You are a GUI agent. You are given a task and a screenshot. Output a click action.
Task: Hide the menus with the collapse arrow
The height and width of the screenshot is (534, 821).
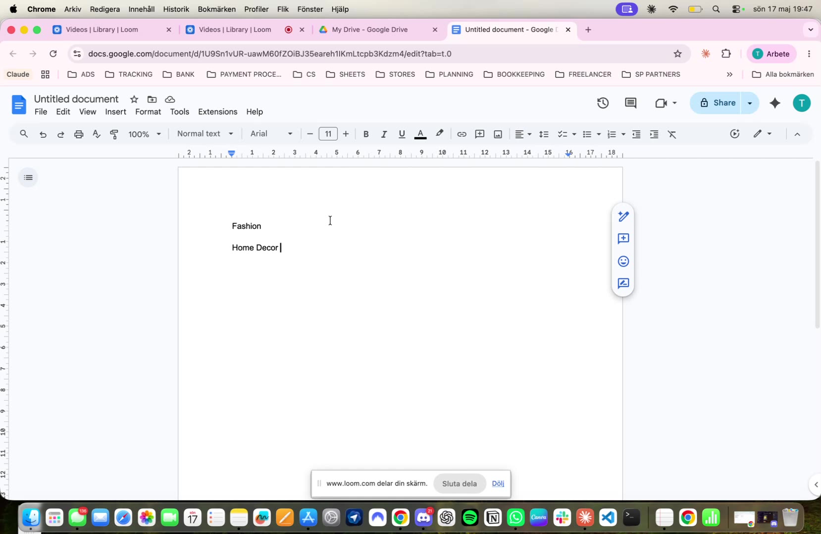[x=797, y=134]
